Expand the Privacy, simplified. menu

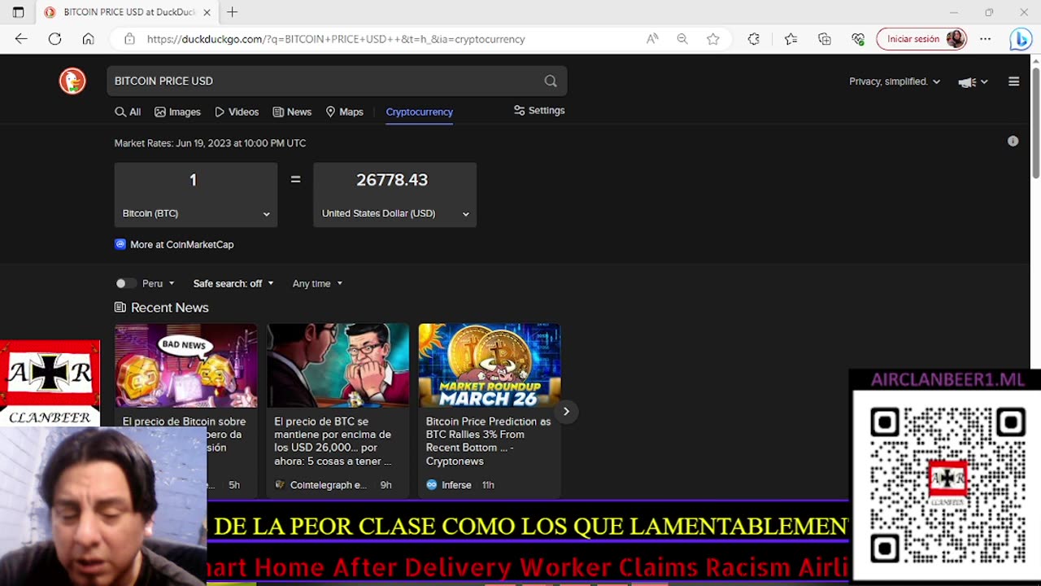[x=895, y=81]
